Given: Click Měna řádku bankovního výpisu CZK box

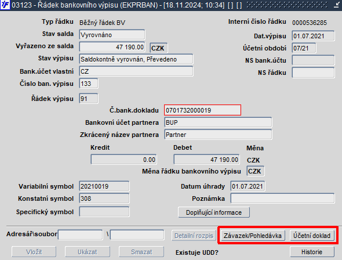Looking at the screenshot, I should [x=256, y=171].
